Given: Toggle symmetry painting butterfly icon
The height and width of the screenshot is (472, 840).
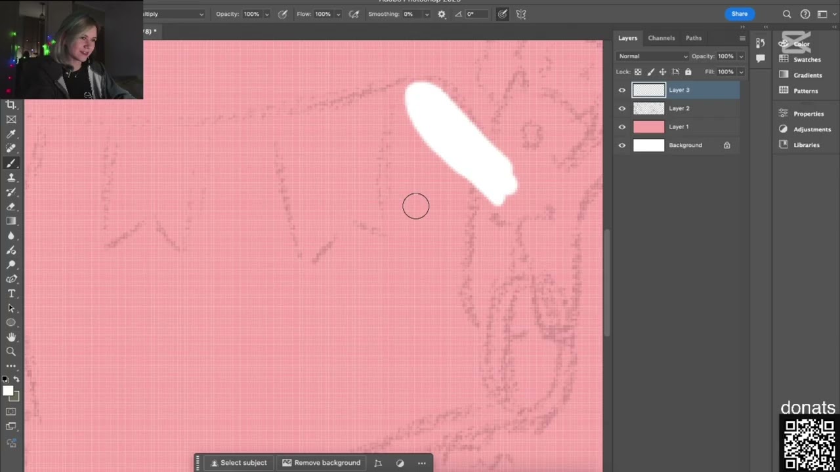Looking at the screenshot, I should coord(521,14).
